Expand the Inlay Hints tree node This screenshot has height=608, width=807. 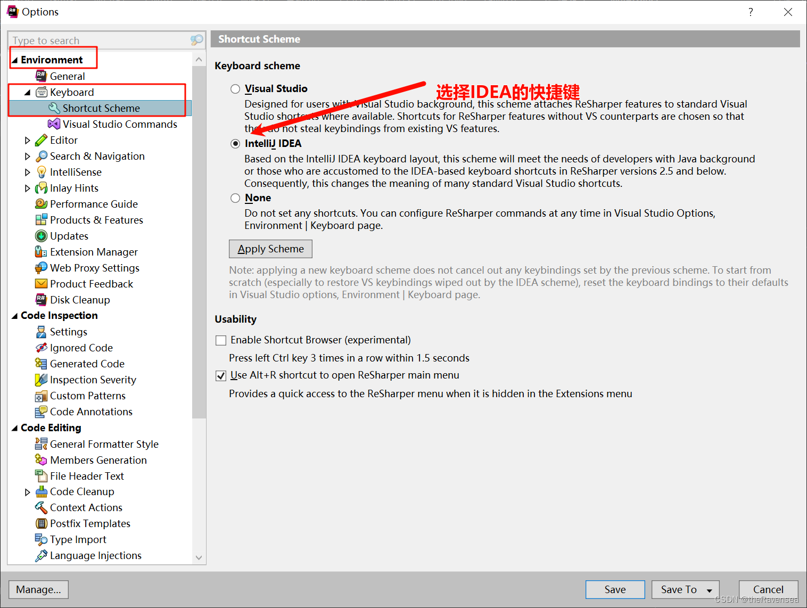pyautogui.click(x=28, y=188)
